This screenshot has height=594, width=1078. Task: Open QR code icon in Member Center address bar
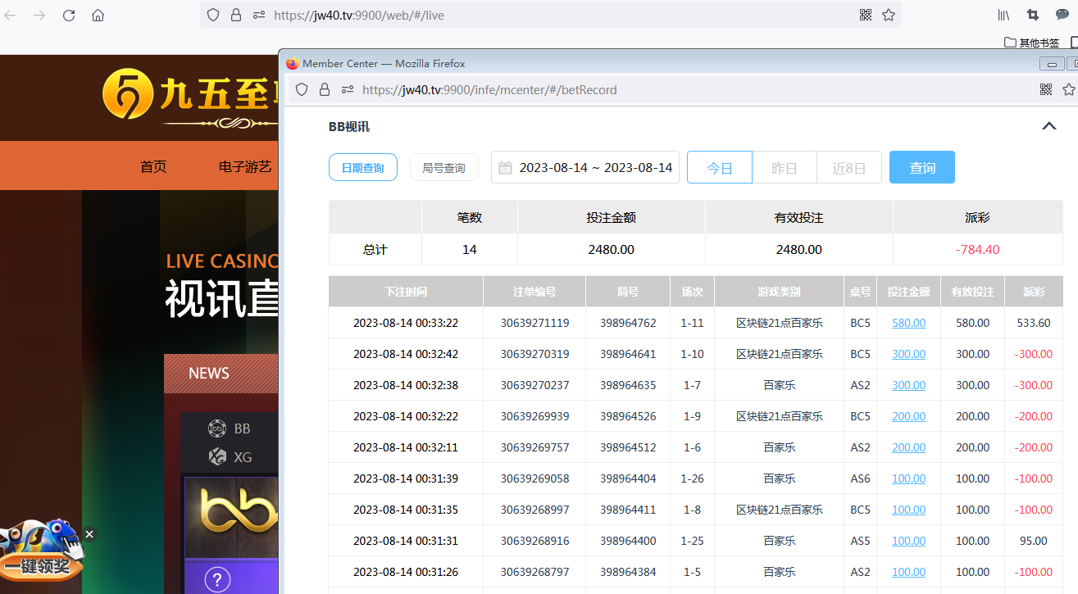[1046, 89]
